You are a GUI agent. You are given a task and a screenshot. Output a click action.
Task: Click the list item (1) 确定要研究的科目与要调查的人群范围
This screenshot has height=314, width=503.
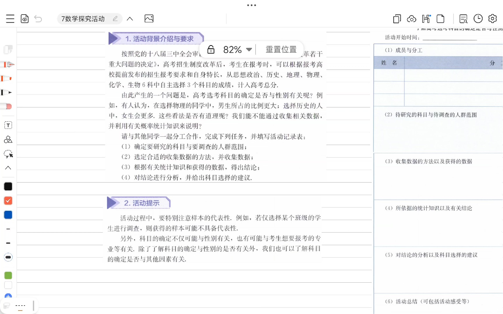pos(184,147)
